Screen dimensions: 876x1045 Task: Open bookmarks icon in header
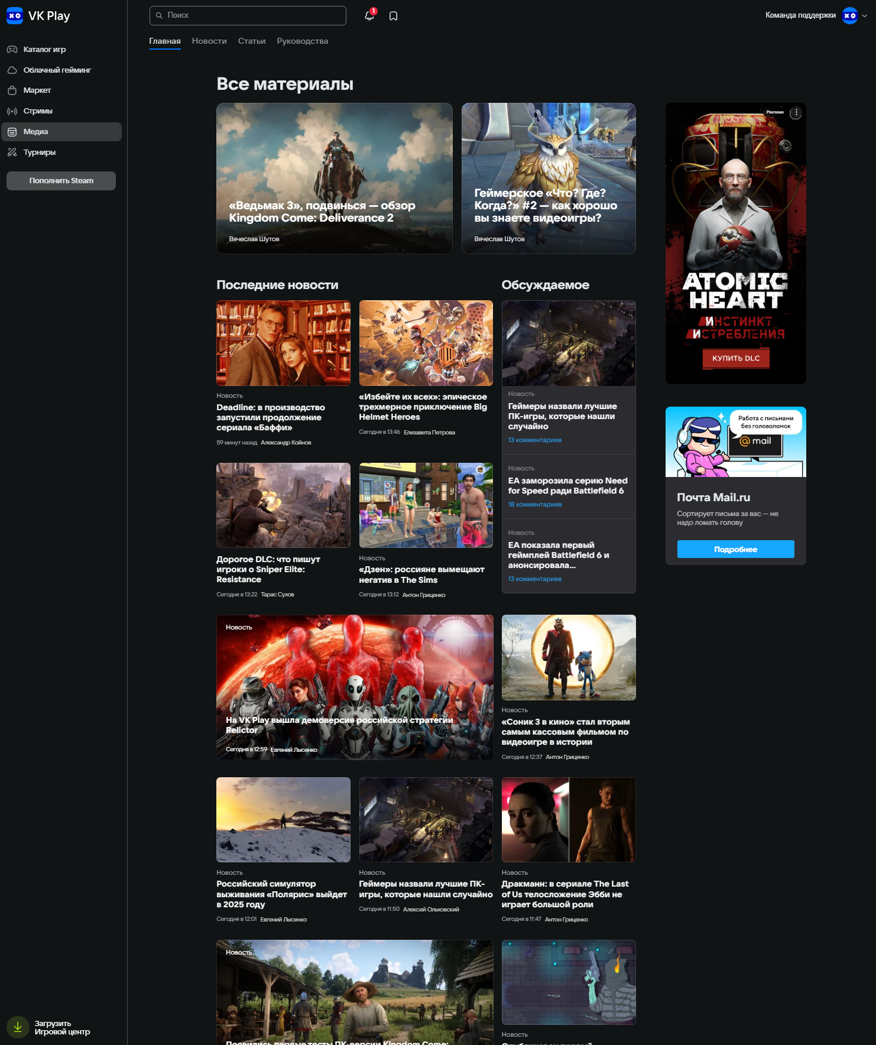tap(394, 16)
